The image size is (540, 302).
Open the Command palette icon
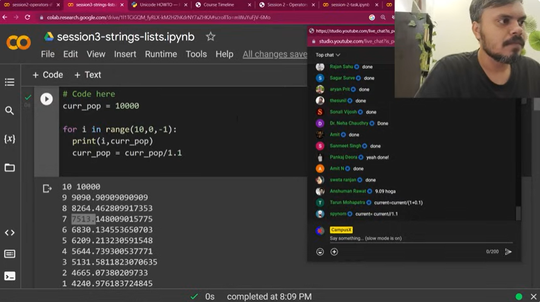click(10, 254)
